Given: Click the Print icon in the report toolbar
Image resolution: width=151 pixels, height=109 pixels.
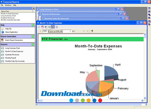Looking at the screenshot, I should 39,27.
